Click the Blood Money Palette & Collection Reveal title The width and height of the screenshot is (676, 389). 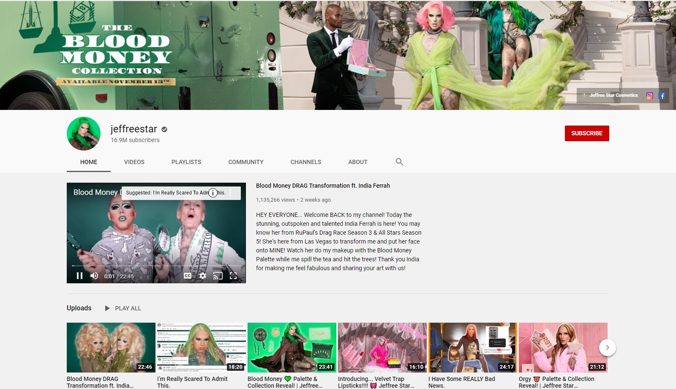[285, 382]
